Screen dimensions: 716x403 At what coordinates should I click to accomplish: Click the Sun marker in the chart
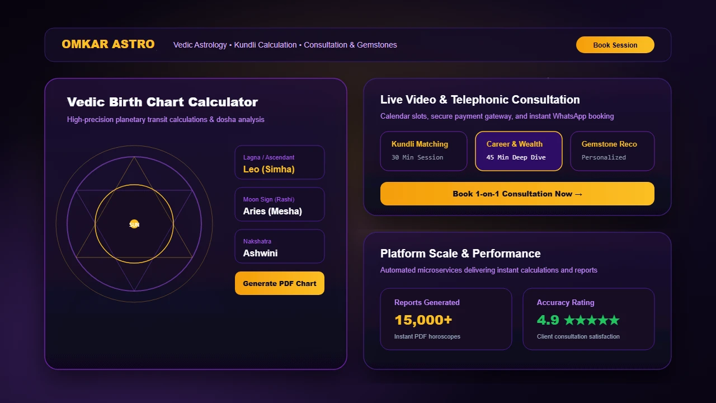coord(134,224)
